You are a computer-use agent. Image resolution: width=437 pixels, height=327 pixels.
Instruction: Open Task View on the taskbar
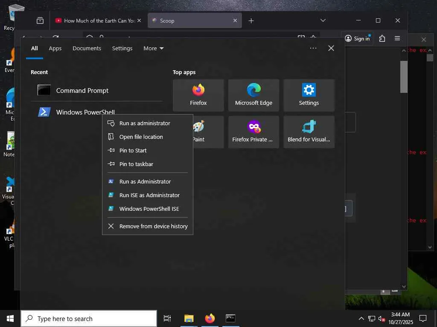167,318
